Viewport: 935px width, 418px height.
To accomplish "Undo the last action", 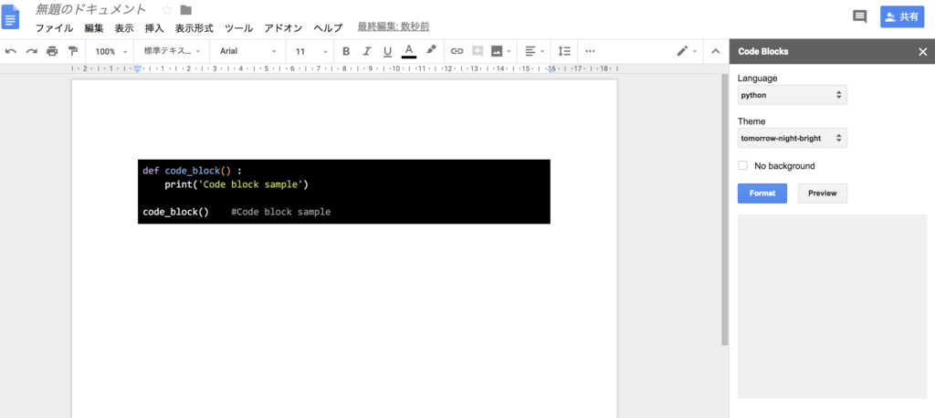I will click(11, 51).
